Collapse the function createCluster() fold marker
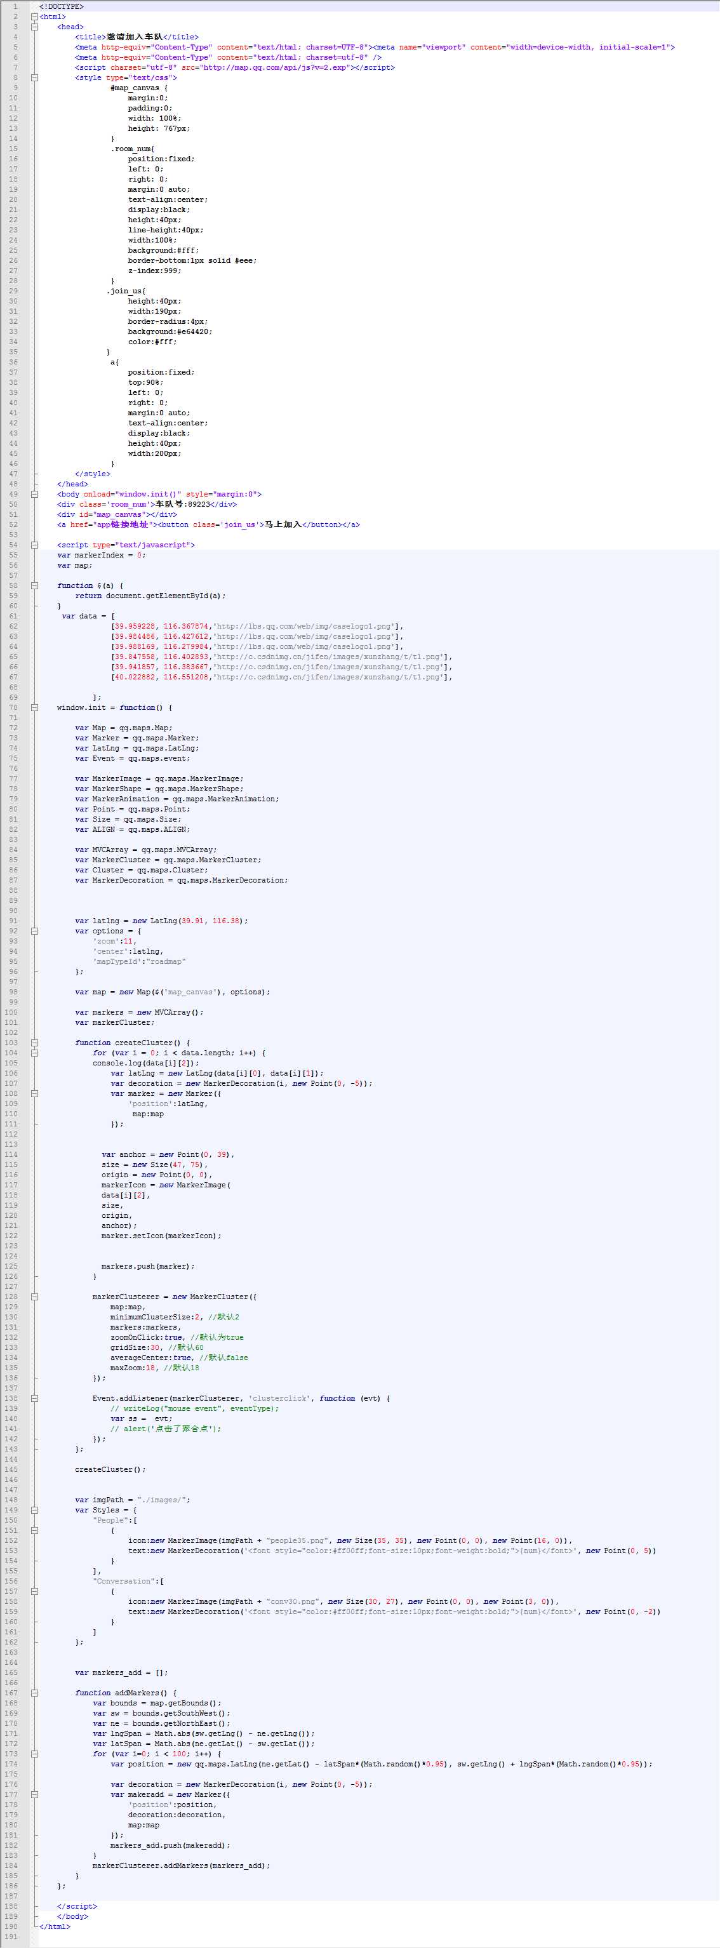 (x=34, y=1043)
